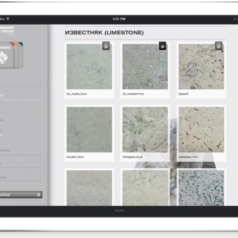This screenshot has width=238, height=238.
Task: Open the 2argilla_blue texture in second row
Action: [x=89, y=130]
